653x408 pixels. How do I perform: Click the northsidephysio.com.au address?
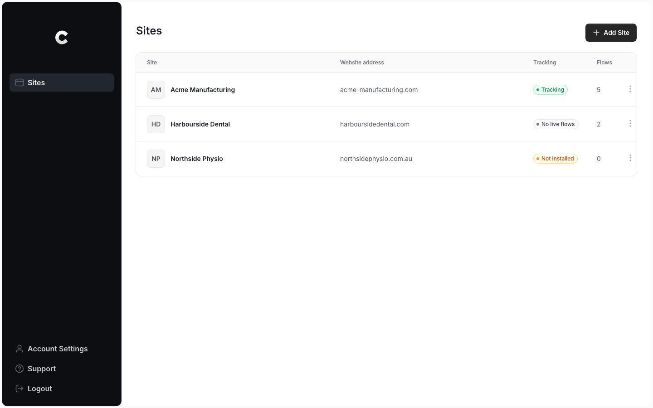pyautogui.click(x=376, y=159)
